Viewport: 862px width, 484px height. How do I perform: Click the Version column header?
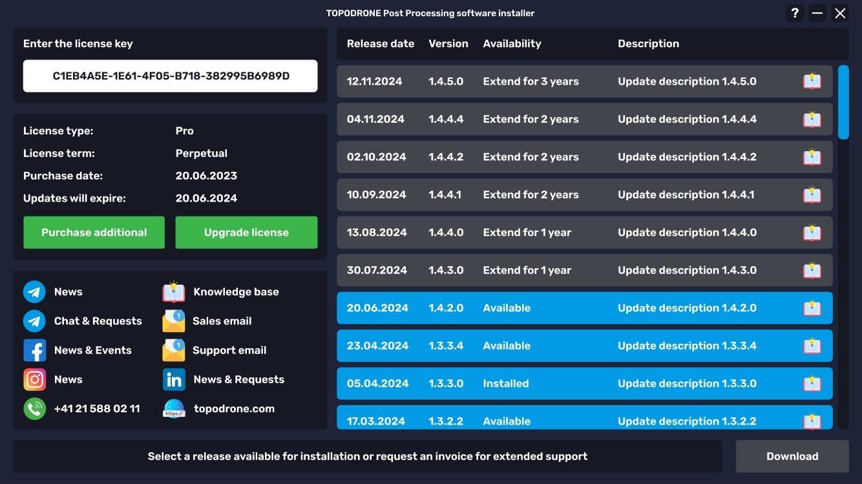coord(448,44)
